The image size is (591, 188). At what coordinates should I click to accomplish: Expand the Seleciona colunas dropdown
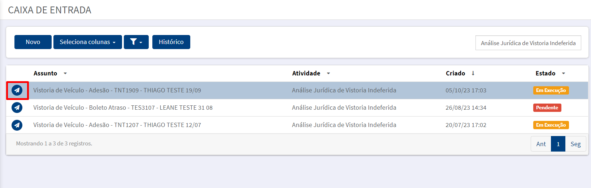click(x=88, y=42)
